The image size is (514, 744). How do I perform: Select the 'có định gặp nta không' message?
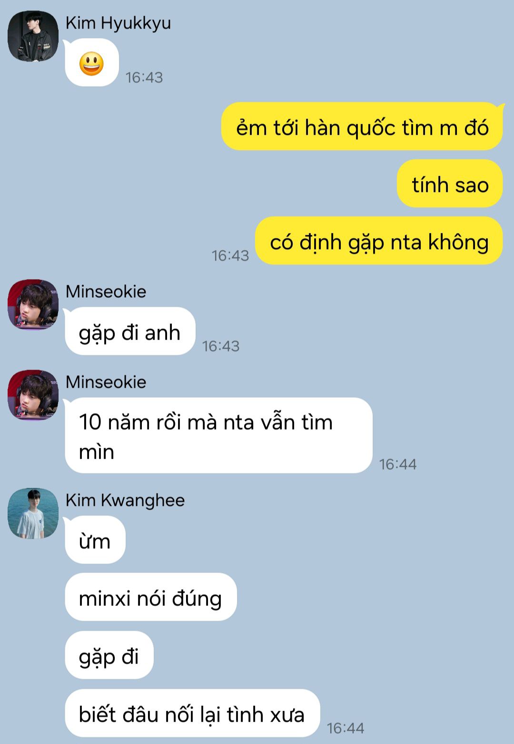pyautogui.click(x=379, y=241)
